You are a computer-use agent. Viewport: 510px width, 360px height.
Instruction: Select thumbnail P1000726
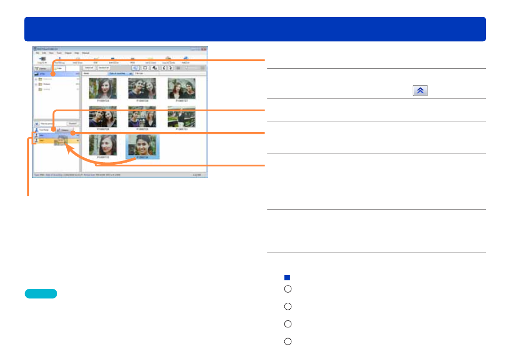(142, 89)
